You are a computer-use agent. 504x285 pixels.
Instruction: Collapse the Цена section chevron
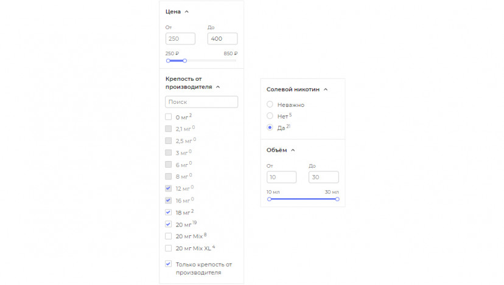(186, 12)
